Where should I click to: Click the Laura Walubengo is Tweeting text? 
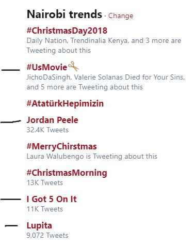[92, 157]
